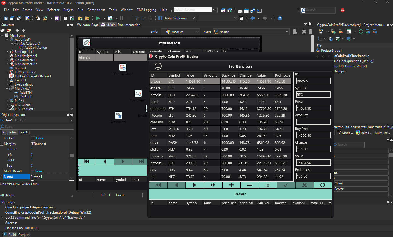Screen dimensions: 393x237
Task: Toggle the Locked property checkbox
Action: pyautogui.click(x=33, y=138)
